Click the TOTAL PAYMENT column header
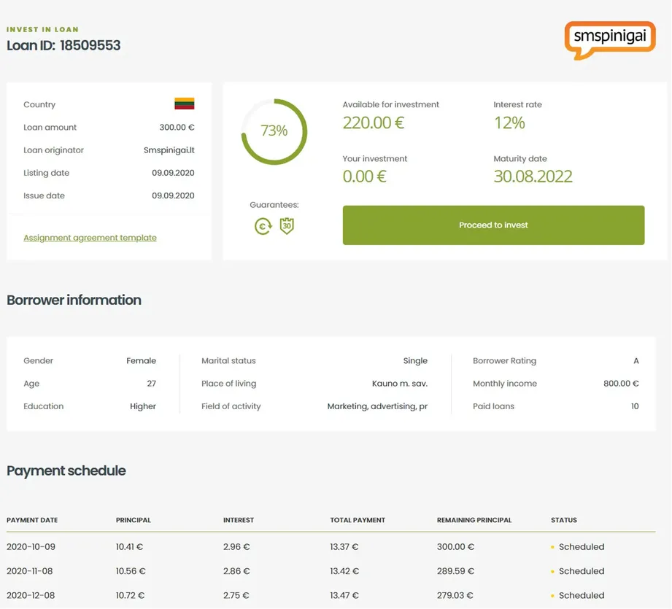 click(358, 520)
